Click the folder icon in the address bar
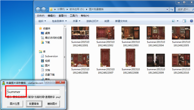 51,9
